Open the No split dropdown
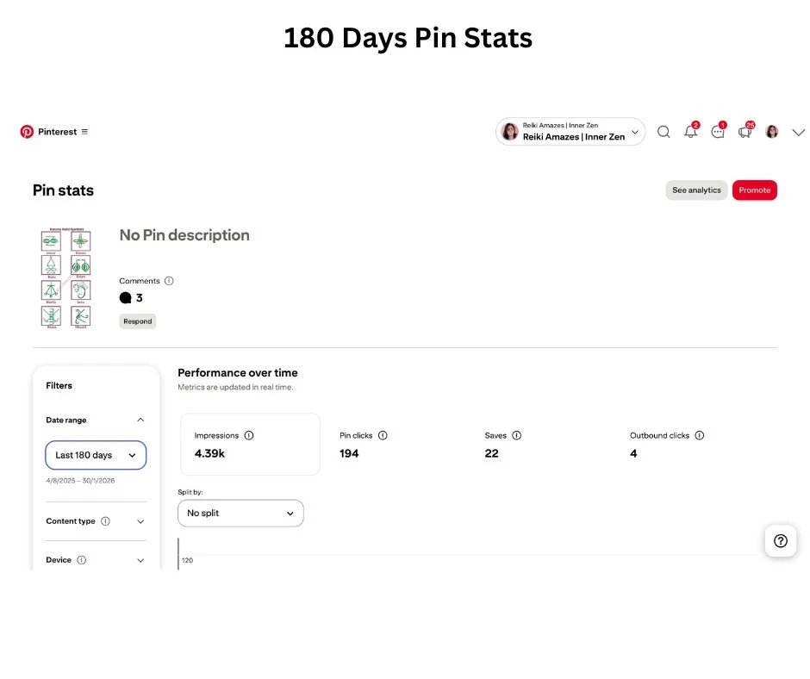This screenshot has height=679, width=810. click(x=240, y=514)
